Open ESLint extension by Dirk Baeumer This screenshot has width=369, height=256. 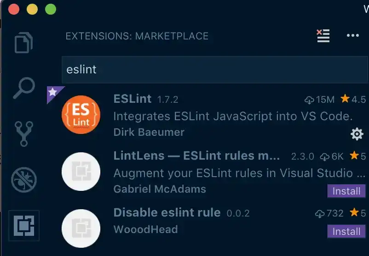pos(132,99)
